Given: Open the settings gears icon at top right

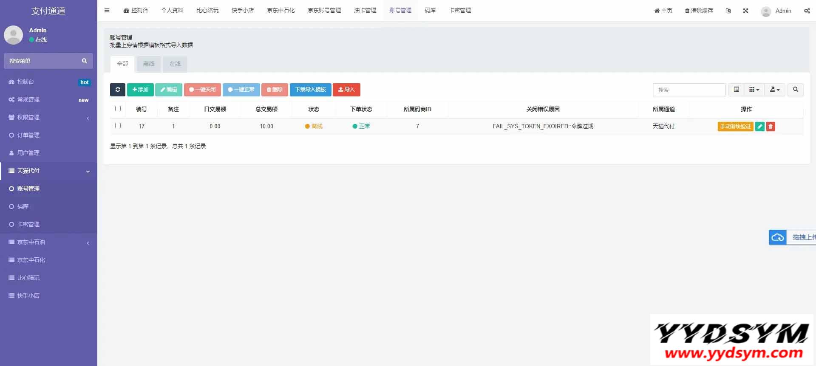Looking at the screenshot, I should [807, 11].
